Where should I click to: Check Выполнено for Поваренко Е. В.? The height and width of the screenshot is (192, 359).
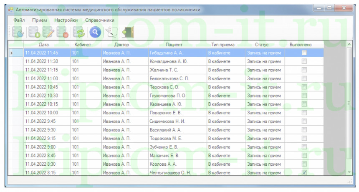pos(304,113)
